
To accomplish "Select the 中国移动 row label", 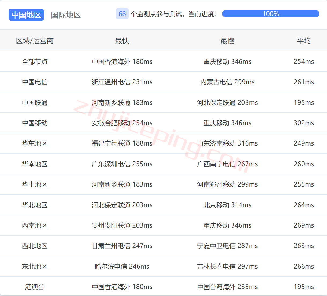I will point(35,123).
